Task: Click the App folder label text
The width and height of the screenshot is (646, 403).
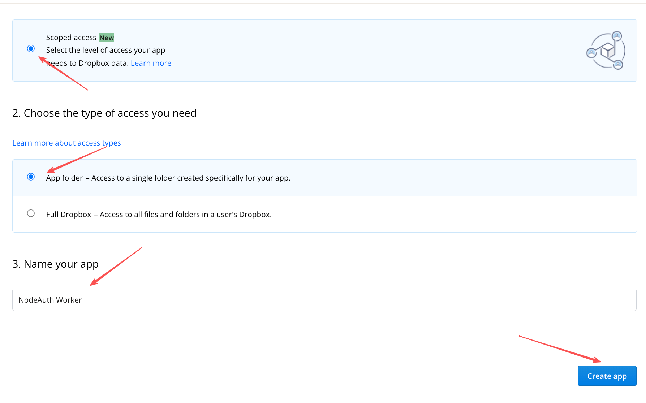Action: [65, 178]
